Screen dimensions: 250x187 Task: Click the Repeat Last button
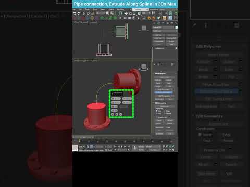(164, 106)
